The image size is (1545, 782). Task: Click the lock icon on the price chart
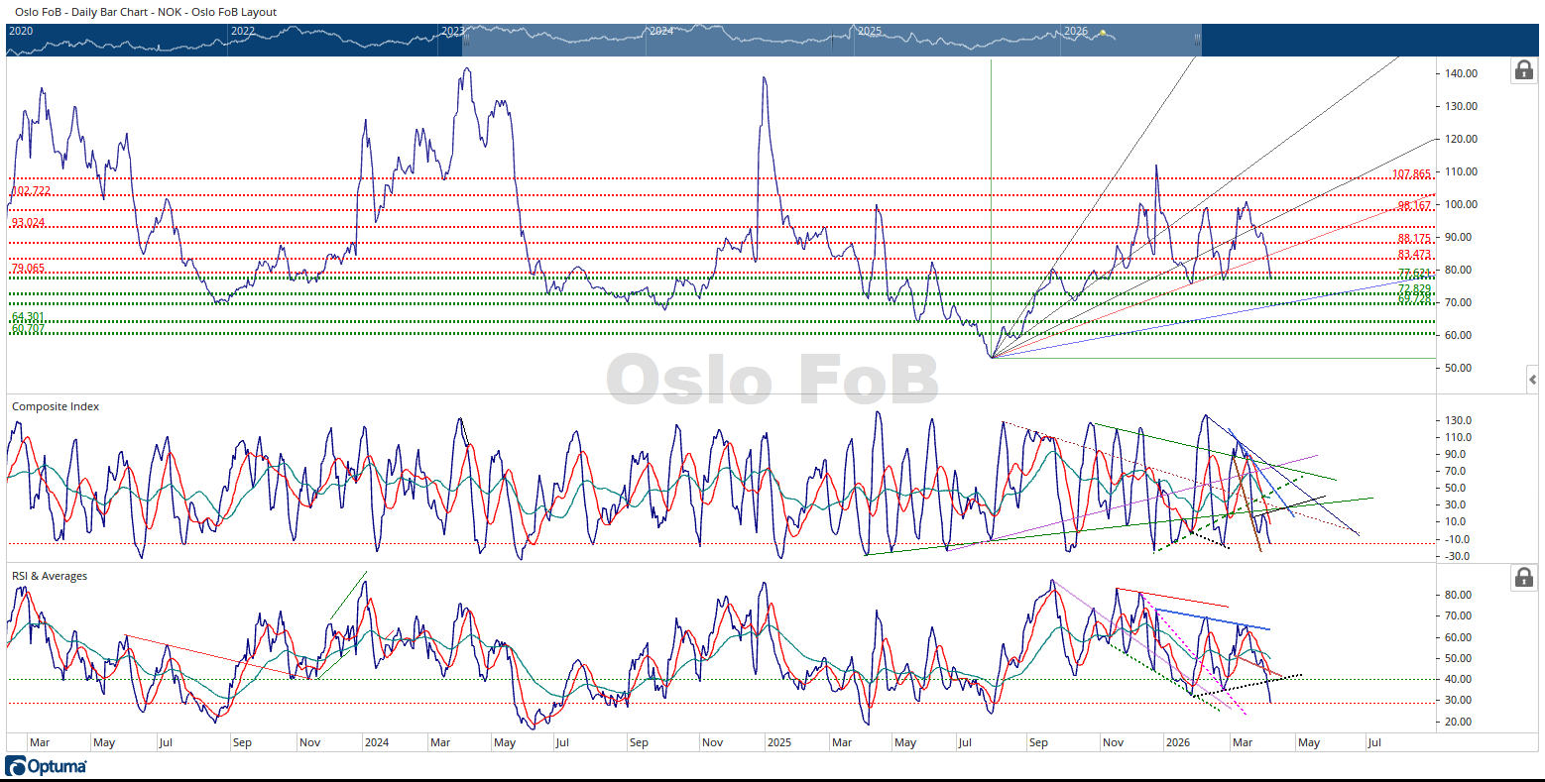[x=1523, y=70]
